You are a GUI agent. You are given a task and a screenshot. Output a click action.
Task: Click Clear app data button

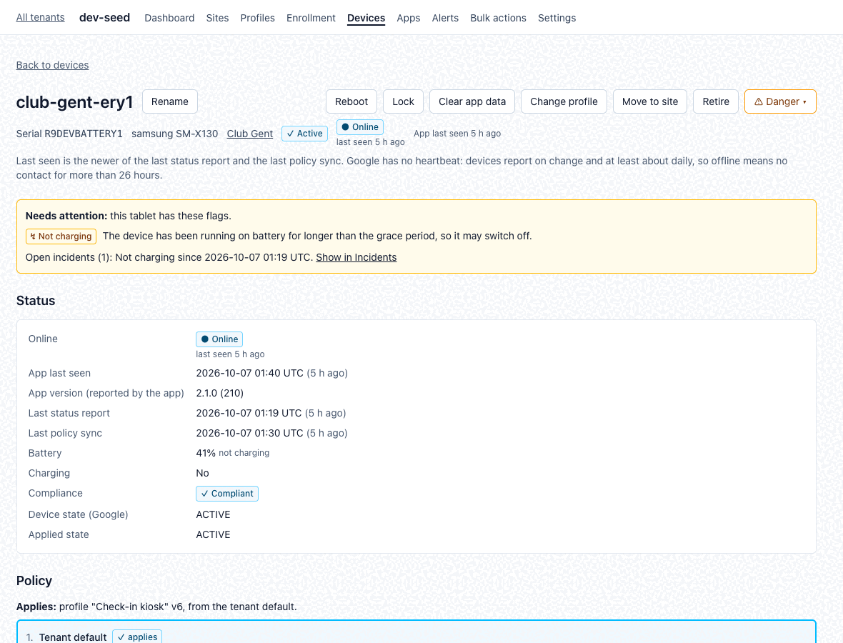(472, 101)
